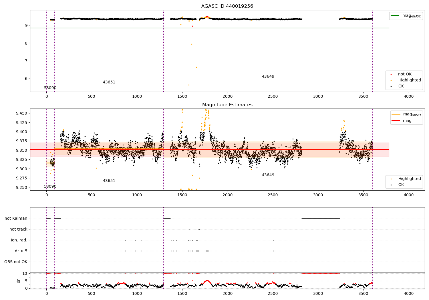Click the 58090 label in the top plot
Screen dimensions: 429x300
50,88
